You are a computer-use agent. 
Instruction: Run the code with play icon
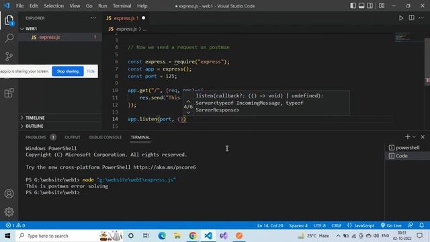401,18
